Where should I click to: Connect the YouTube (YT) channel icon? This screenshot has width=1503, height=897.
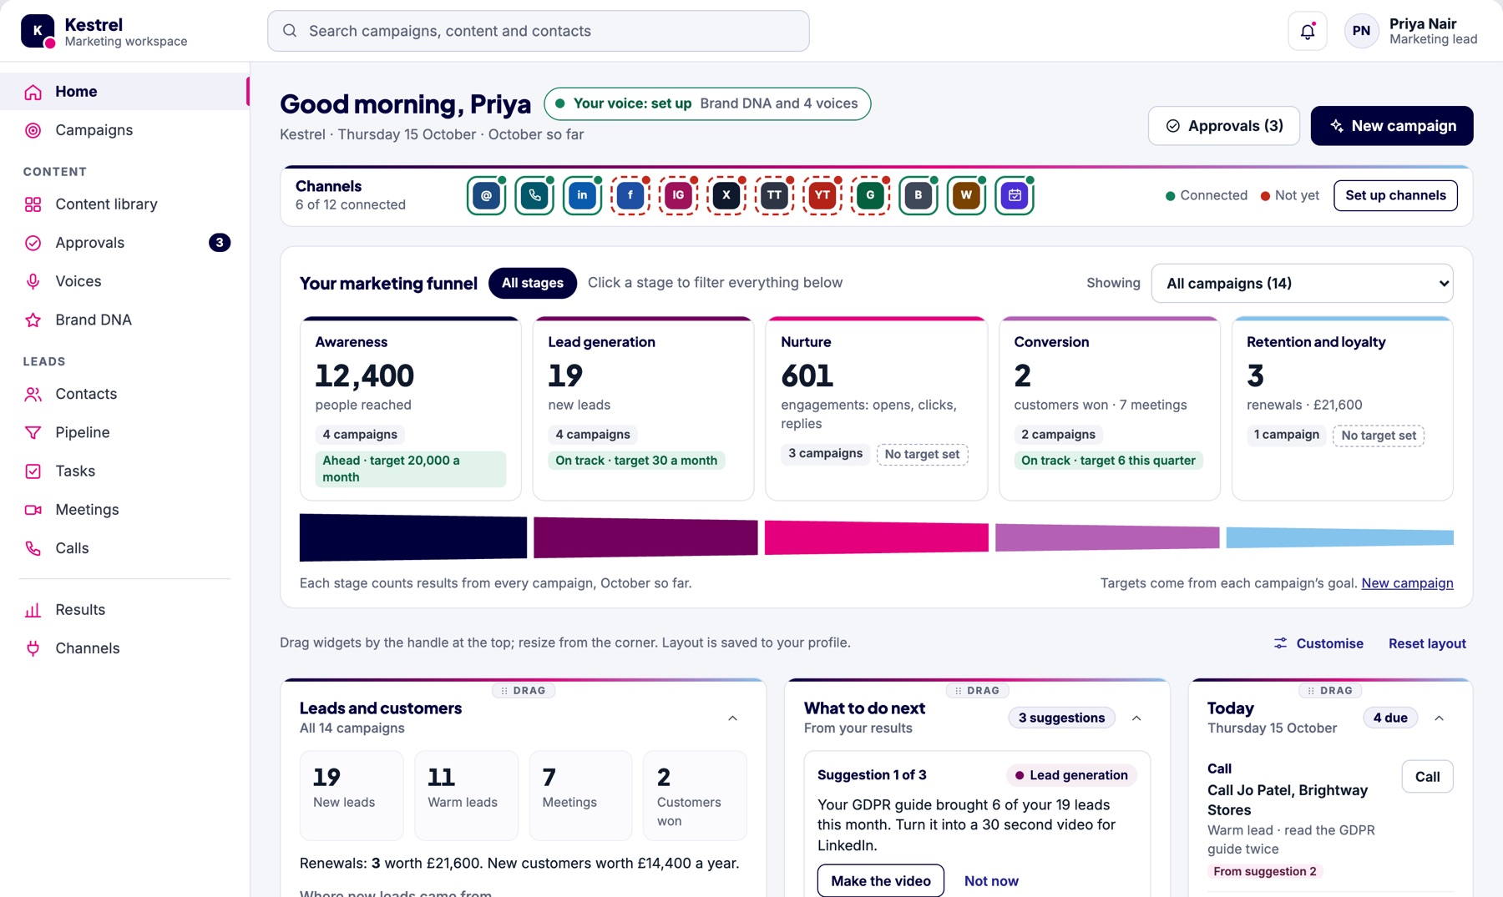click(822, 195)
